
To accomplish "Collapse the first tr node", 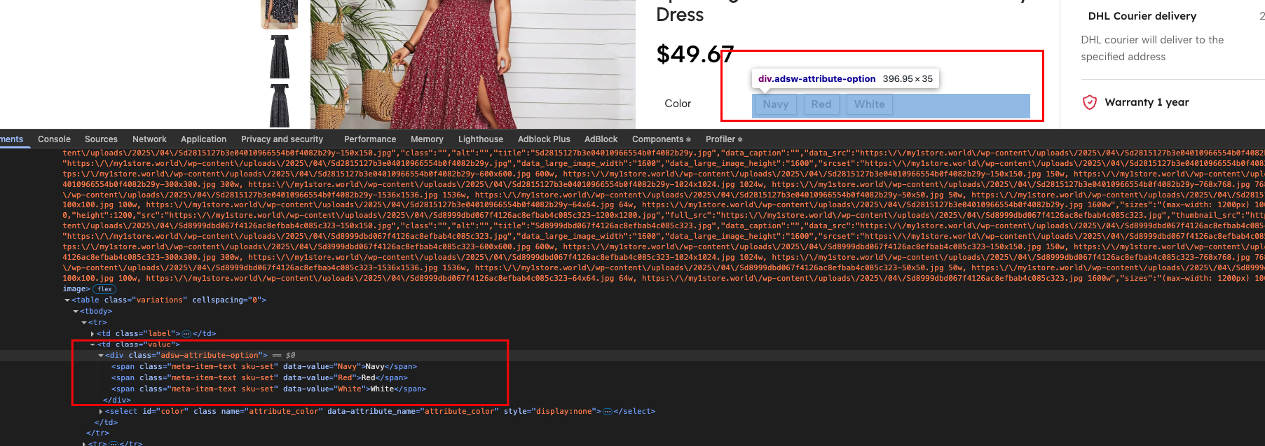I will coord(84,323).
